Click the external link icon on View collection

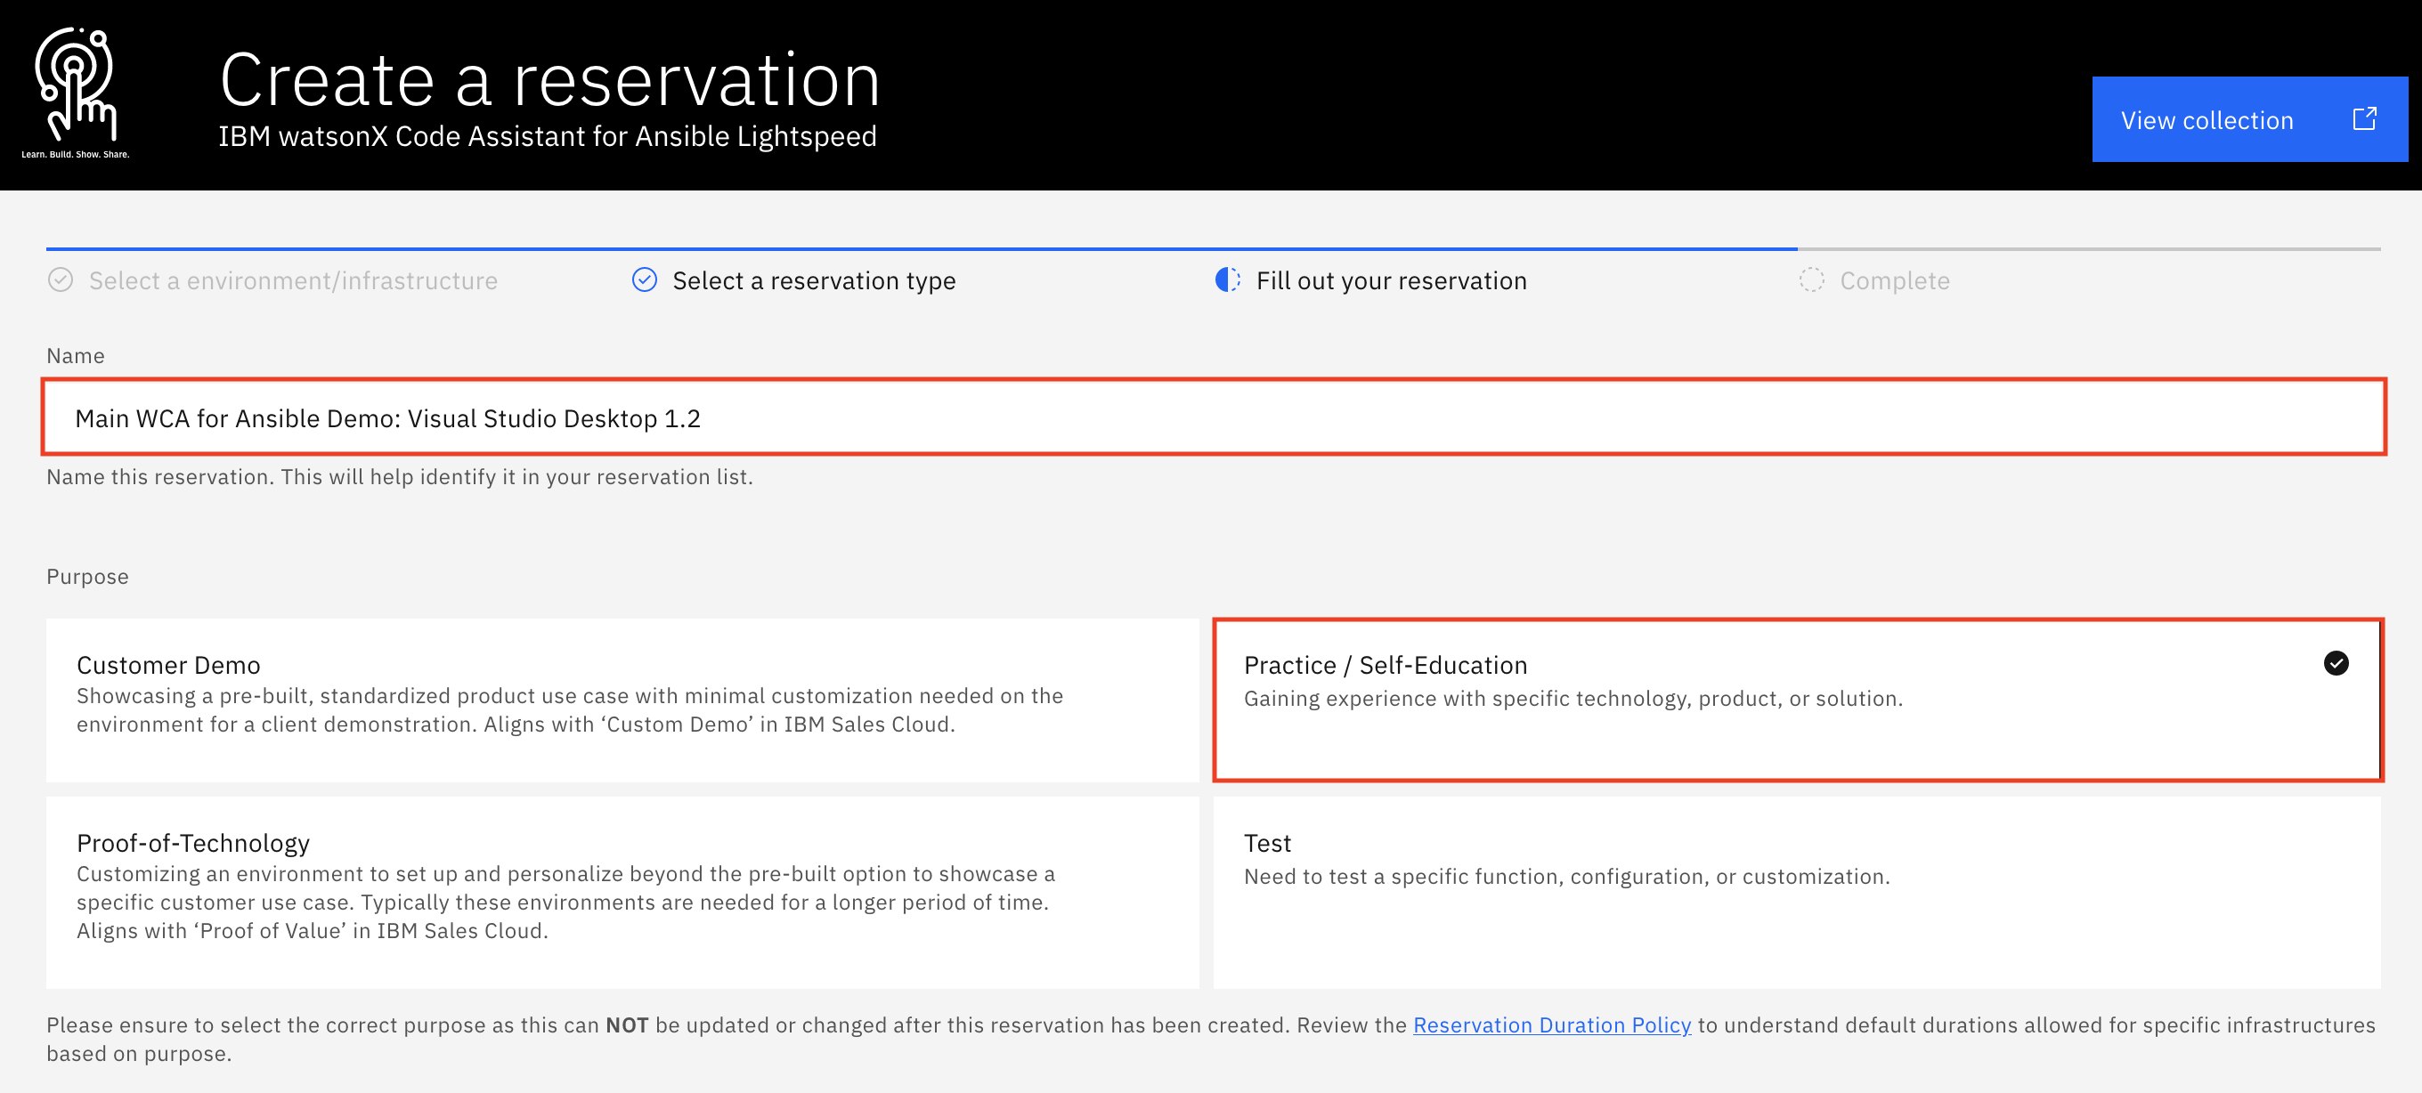(x=2364, y=119)
